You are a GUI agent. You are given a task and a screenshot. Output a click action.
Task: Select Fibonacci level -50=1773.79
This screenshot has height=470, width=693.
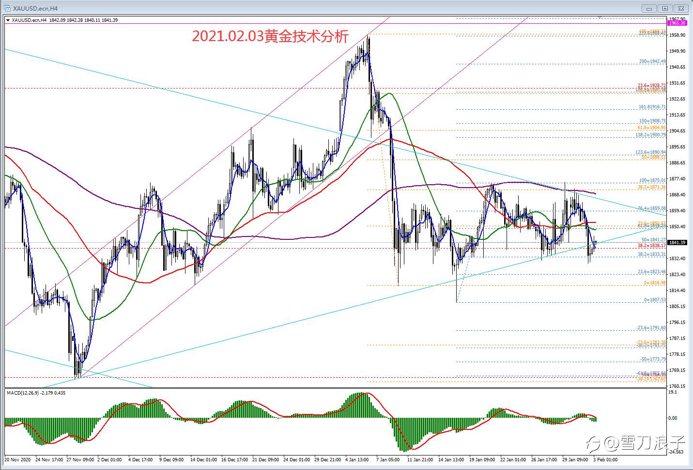point(653,359)
